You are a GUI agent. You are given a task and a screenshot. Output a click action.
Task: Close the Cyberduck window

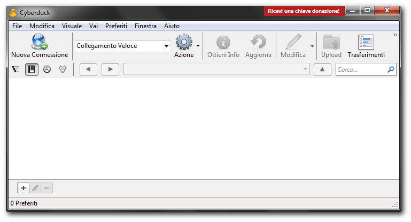coord(387,11)
